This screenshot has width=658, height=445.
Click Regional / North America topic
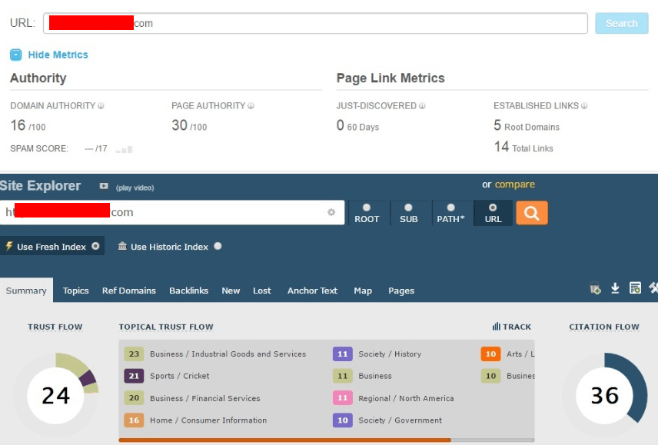point(406,398)
